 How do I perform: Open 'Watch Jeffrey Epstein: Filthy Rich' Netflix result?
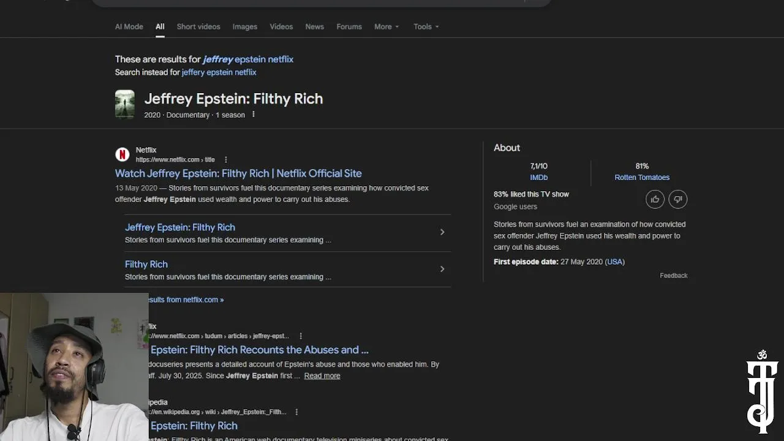[x=238, y=173]
